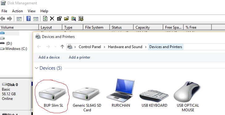Open the Properties toolbar icon
Screen dimensions: 225x115
pyautogui.click(x=59, y=18)
